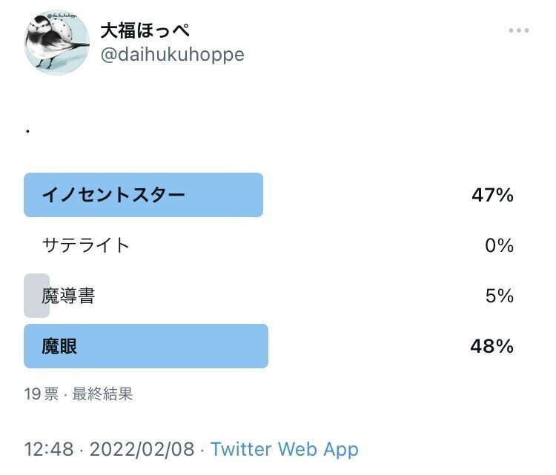Click the サテライト poll option label
Viewport: 556px width, 475px height.
(86, 245)
